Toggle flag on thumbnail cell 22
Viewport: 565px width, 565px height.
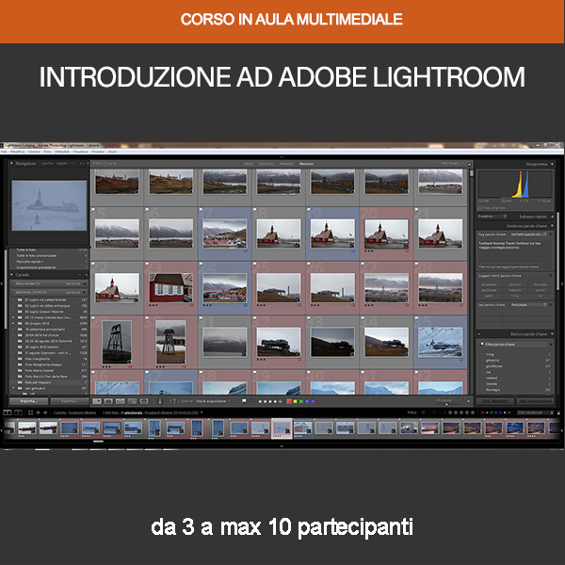(93, 264)
